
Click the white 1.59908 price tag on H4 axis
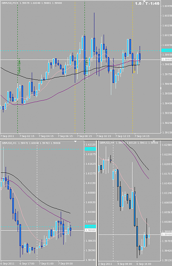167,235
